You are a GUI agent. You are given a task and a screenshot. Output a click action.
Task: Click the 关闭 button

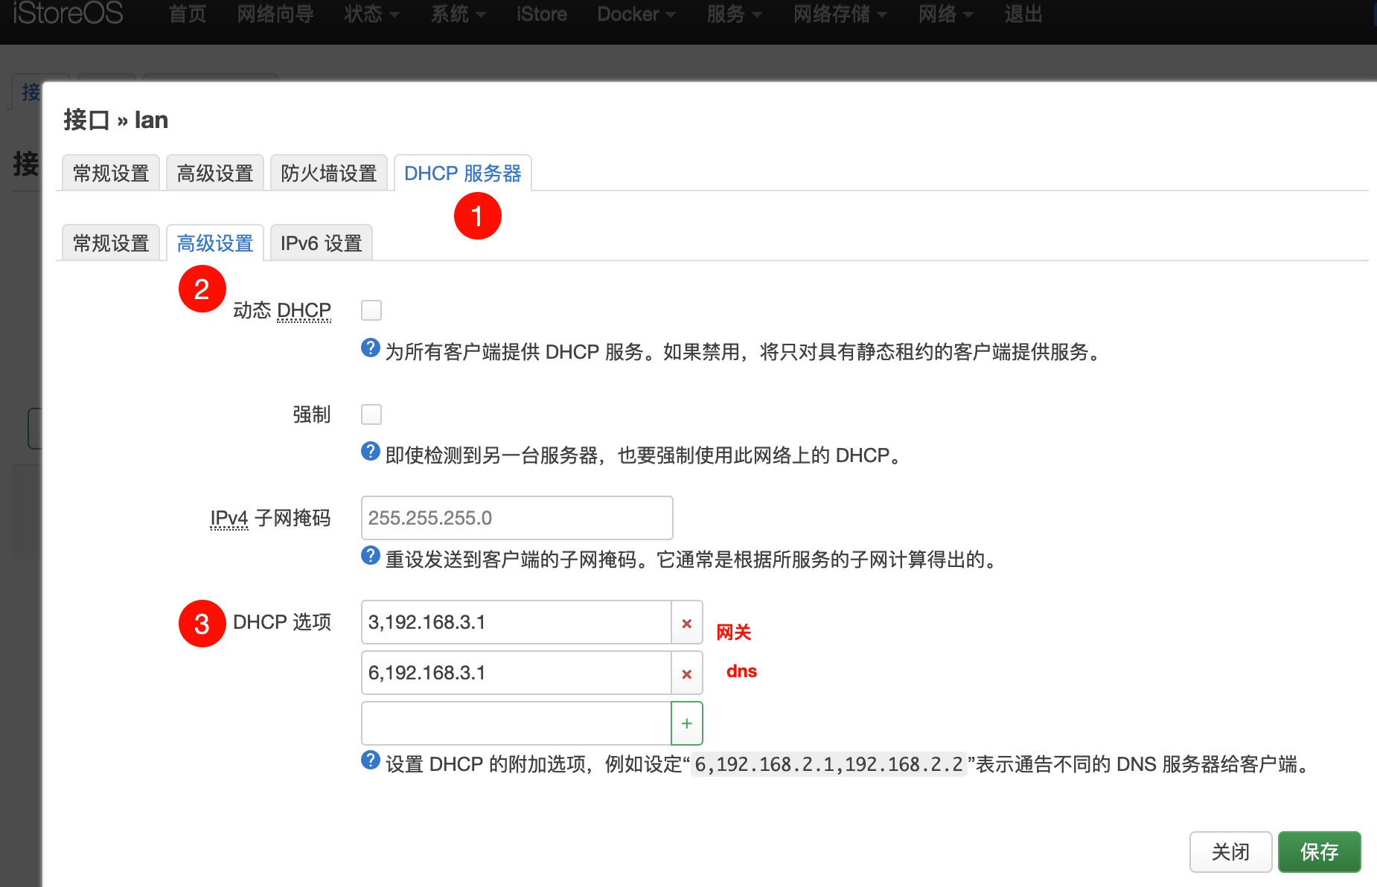(x=1230, y=852)
